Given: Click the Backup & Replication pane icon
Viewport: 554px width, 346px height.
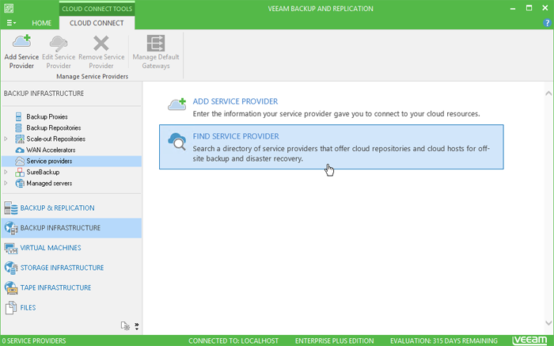Looking at the screenshot, I should pos(10,208).
